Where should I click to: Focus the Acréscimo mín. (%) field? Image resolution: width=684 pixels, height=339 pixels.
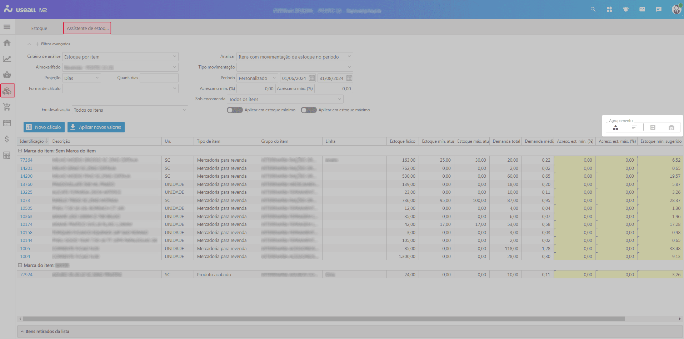[x=255, y=88]
